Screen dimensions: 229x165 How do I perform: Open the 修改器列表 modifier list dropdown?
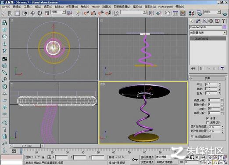[208, 33]
